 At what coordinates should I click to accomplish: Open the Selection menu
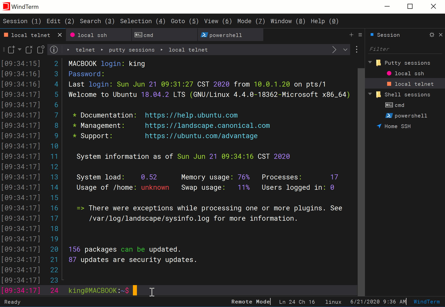[143, 21]
